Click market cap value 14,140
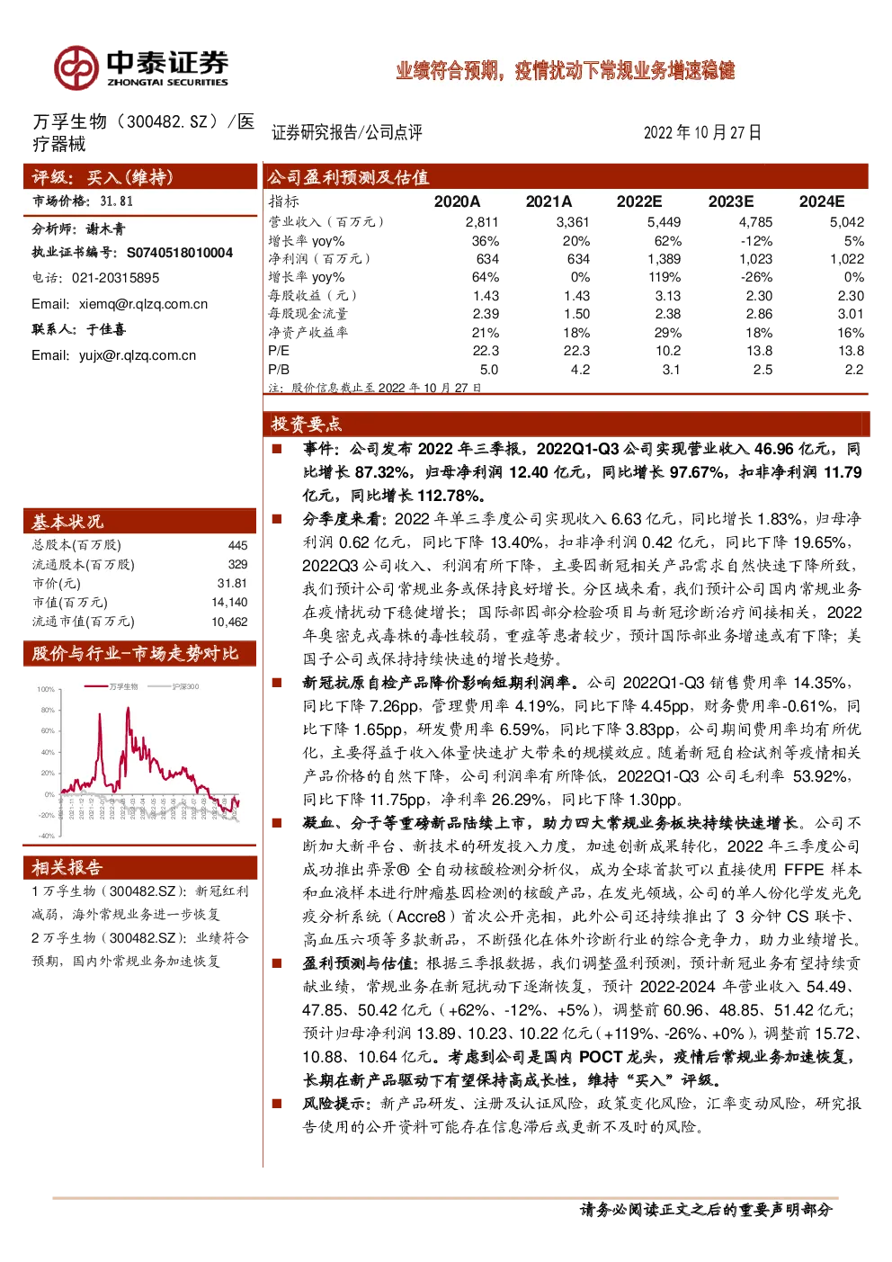 point(229,603)
